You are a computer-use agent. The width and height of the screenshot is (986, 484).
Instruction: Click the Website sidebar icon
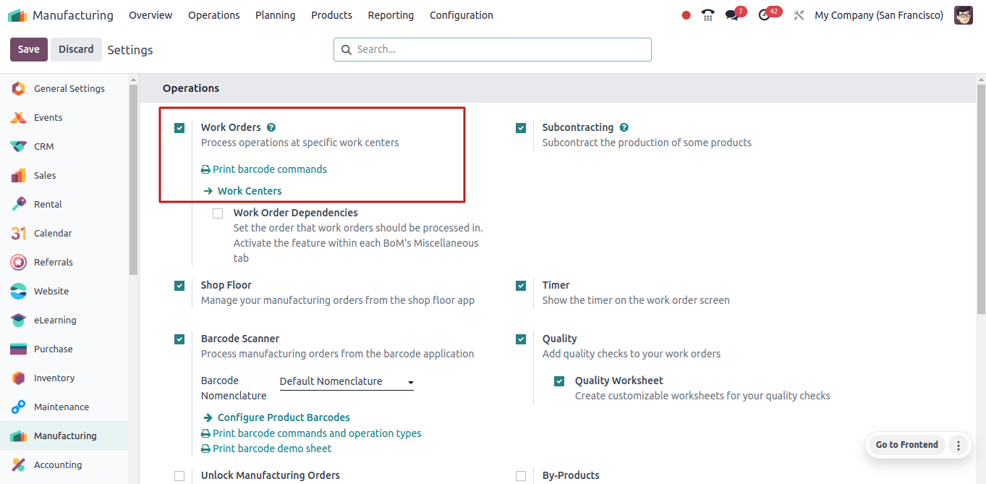coord(19,291)
